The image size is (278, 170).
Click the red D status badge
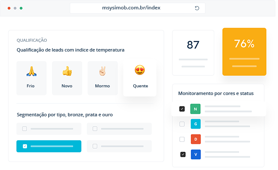[x=196, y=139]
